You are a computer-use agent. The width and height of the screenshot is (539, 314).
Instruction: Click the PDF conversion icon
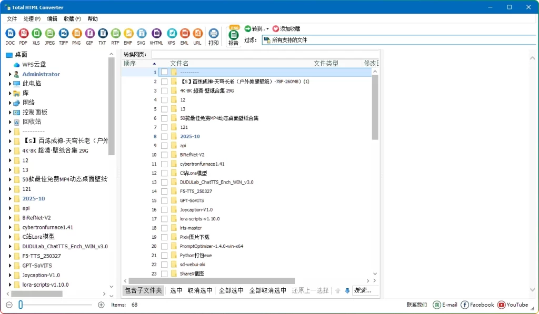click(23, 34)
